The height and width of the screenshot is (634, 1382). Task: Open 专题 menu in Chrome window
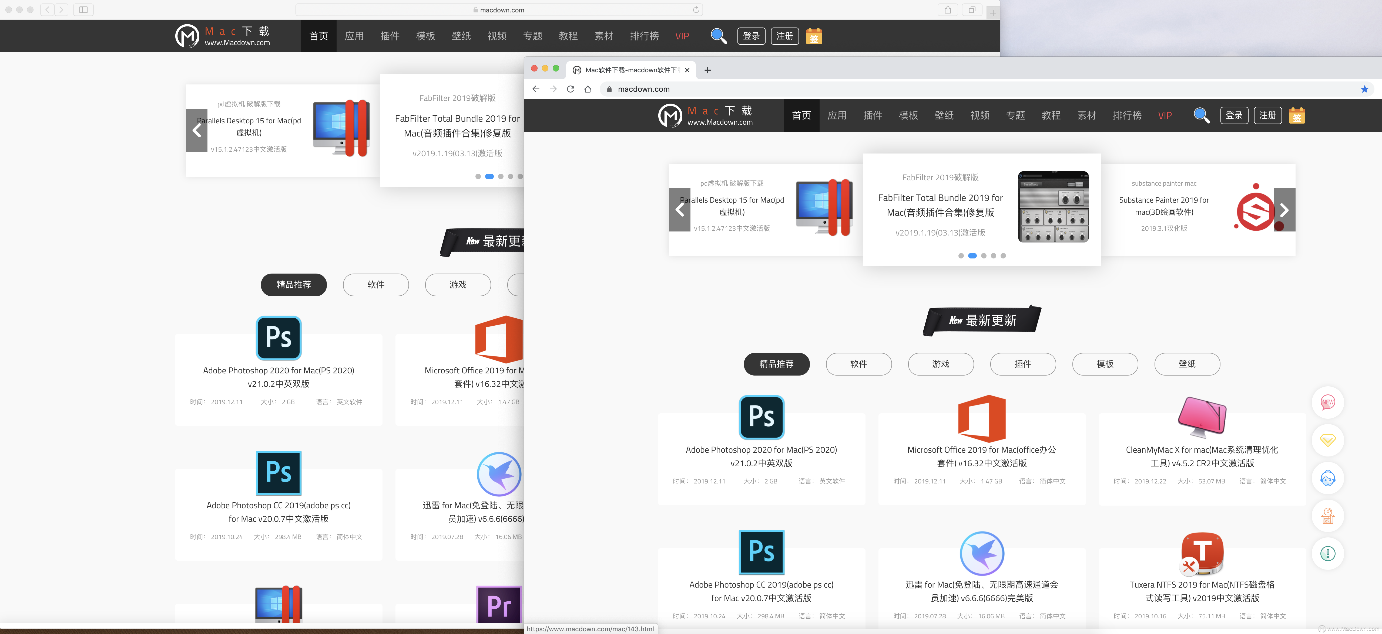tap(1015, 115)
